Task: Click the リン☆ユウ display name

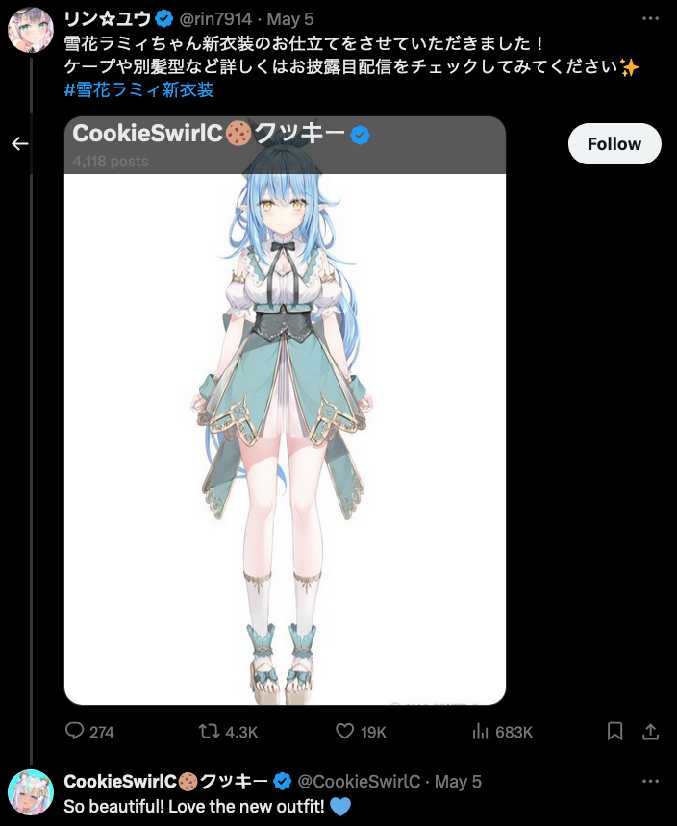Action: pos(108,19)
